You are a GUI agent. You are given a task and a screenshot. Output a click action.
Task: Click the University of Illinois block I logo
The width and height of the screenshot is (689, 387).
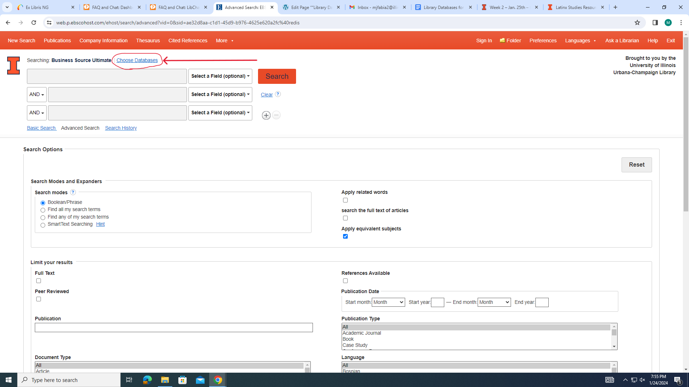14,66
